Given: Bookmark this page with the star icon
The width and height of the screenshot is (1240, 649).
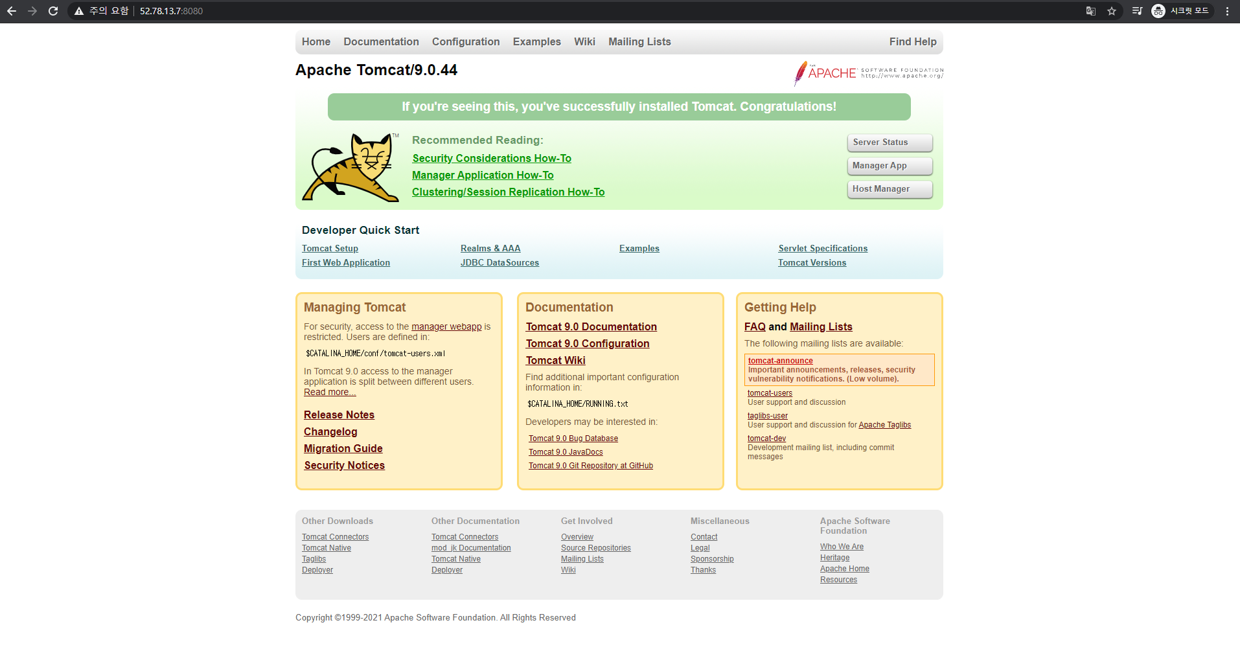Looking at the screenshot, I should pyautogui.click(x=1112, y=11).
